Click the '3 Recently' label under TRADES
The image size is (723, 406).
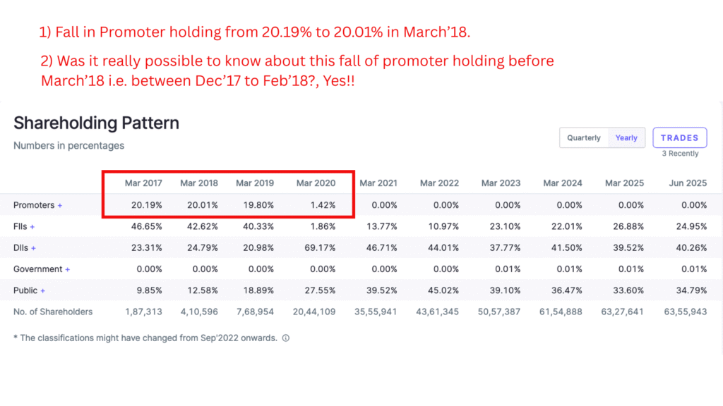[x=679, y=153]
